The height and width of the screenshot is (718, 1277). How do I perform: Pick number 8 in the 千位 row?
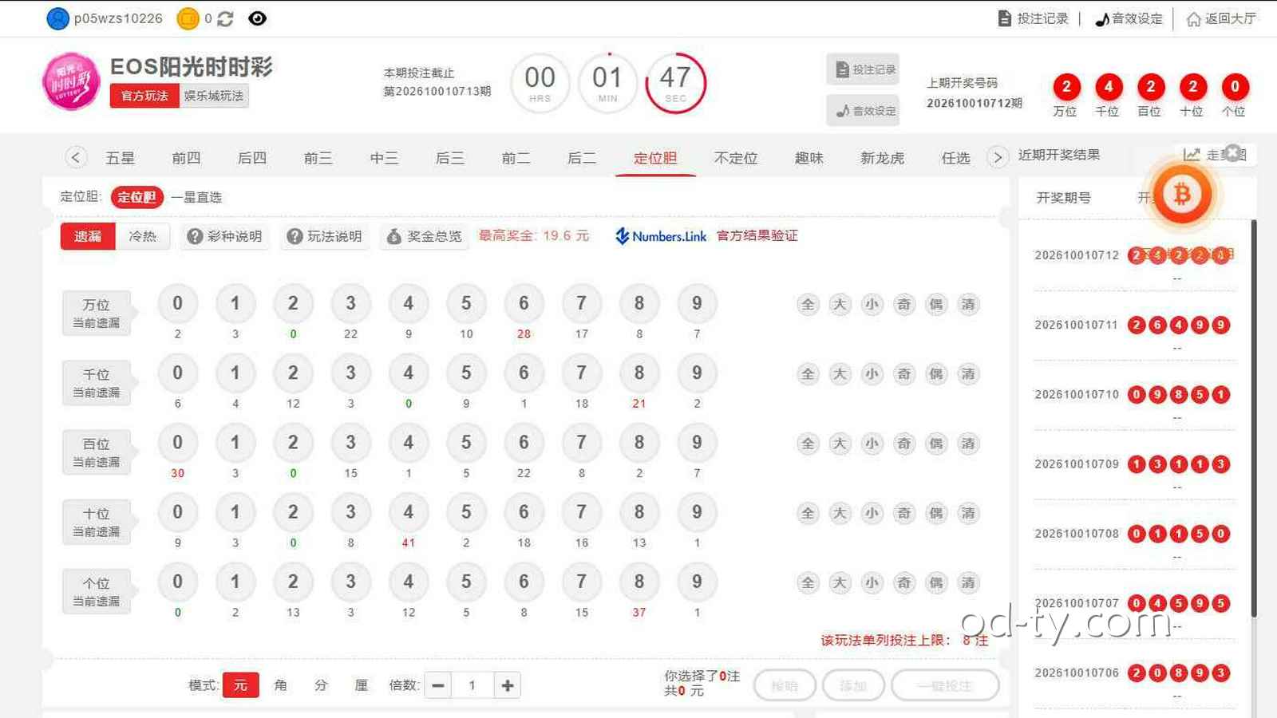[x=639, y=373]
